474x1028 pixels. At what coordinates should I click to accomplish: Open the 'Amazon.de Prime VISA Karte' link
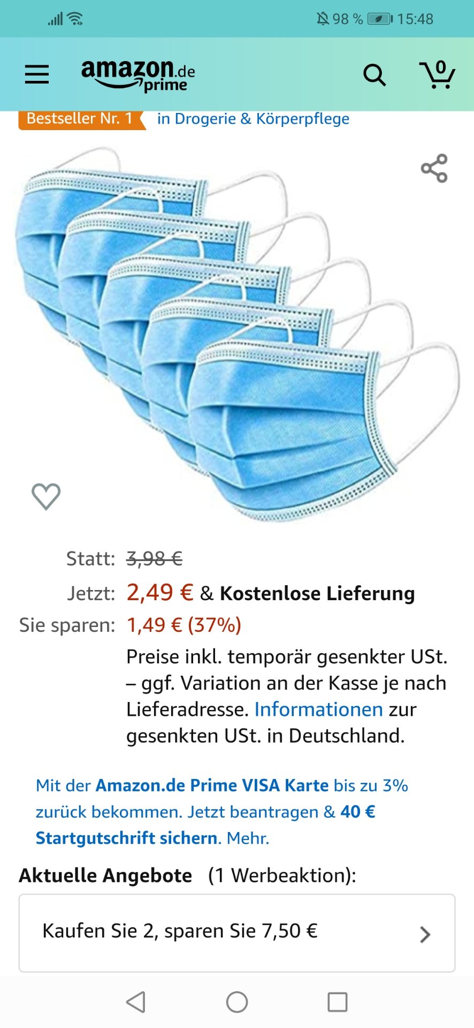coord(212,785)
